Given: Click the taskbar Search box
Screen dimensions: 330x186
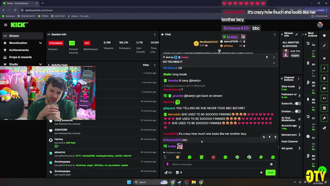Looking at the screenshot, I should click(x=151, y=182).
